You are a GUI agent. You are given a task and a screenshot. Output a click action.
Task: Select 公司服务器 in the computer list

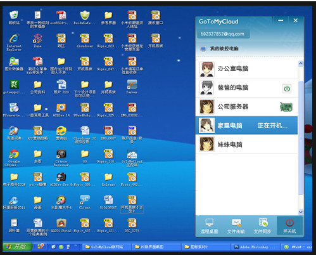click(x=246, y=107)
